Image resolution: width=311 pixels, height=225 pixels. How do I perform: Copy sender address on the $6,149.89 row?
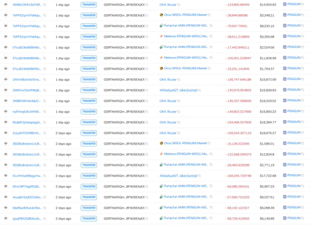point(147,219)
